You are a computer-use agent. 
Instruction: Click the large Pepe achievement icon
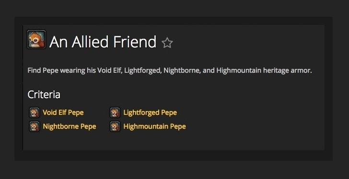pos(36,39)
